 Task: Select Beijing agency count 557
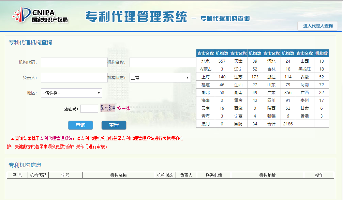point(223,61)
